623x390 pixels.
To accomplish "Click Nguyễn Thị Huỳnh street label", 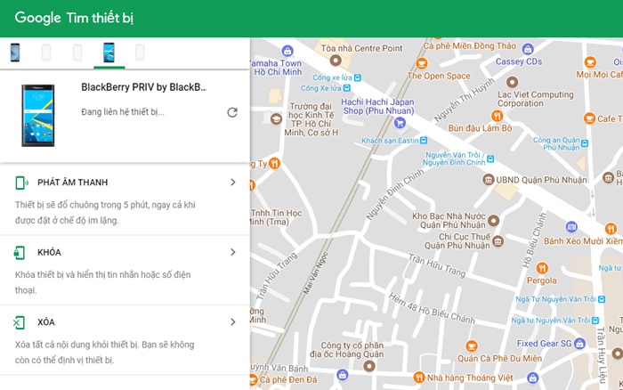I will 464,100.
